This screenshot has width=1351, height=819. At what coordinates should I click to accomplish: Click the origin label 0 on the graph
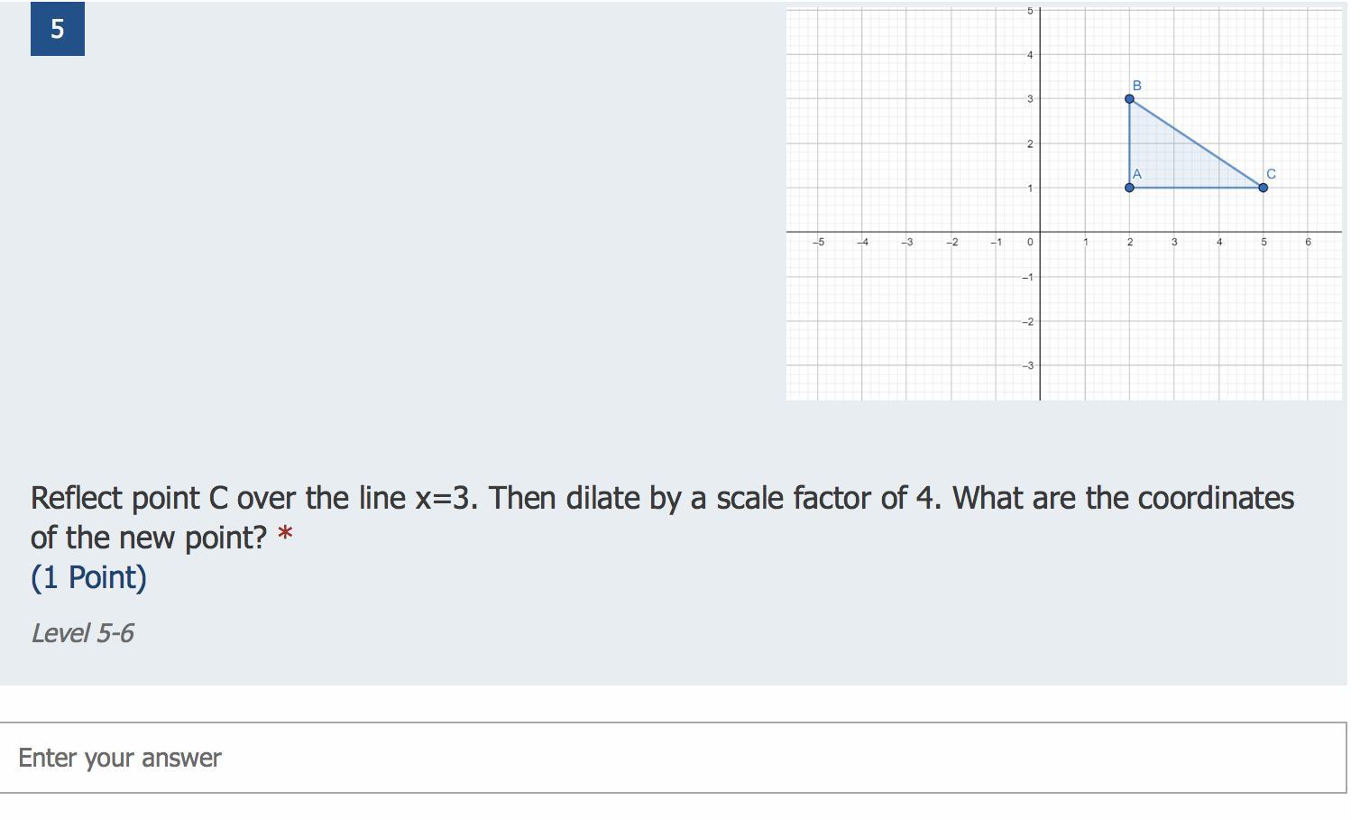[1030, 242]
